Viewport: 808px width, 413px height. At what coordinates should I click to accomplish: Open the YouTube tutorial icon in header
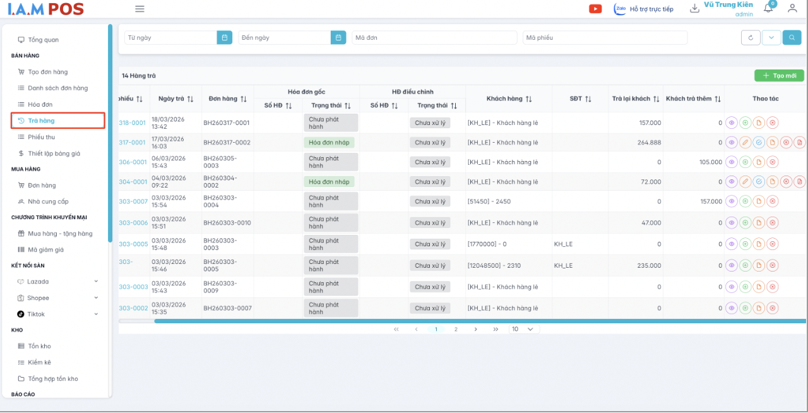[x=595, y=9]
